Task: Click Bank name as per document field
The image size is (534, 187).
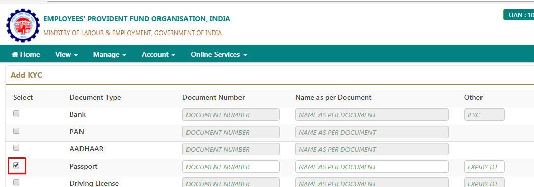Action: (x=372, y=115)
